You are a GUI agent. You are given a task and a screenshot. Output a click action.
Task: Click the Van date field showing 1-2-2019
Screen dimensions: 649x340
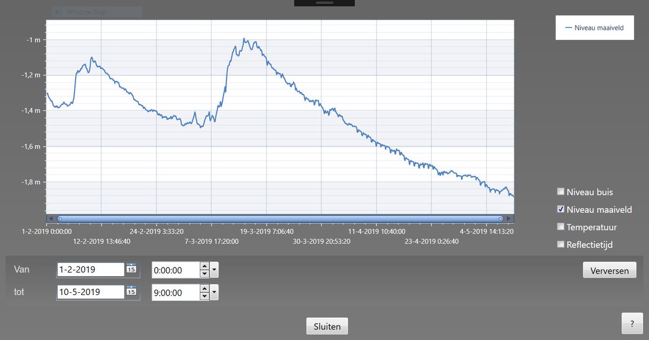91,269
